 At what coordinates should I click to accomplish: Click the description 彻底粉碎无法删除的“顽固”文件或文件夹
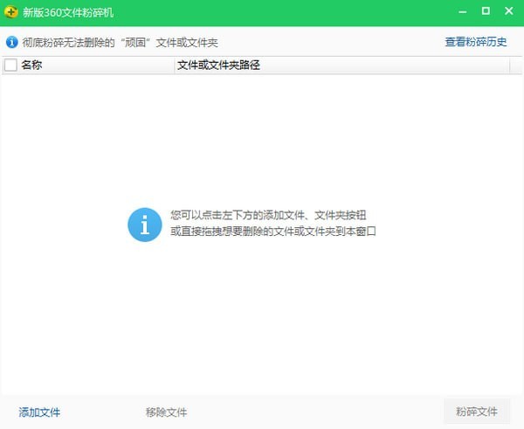click(x=120, y=43)
